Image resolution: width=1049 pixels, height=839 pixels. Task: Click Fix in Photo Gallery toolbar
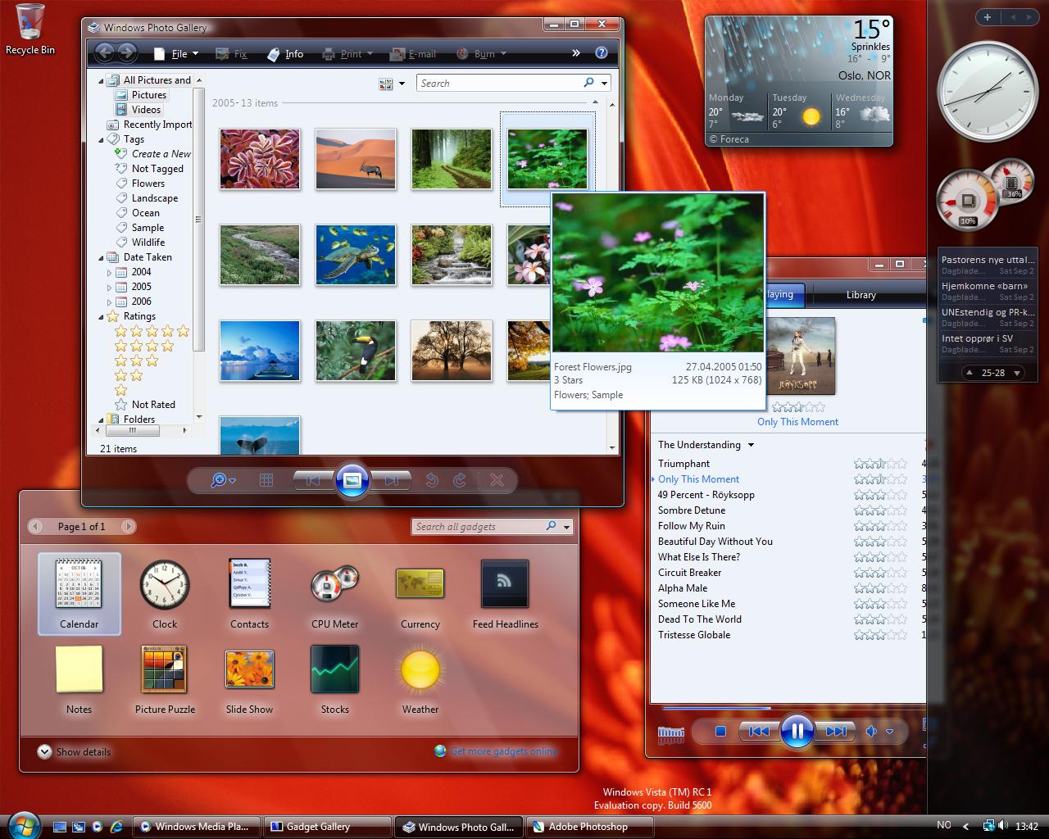(231, 54)
